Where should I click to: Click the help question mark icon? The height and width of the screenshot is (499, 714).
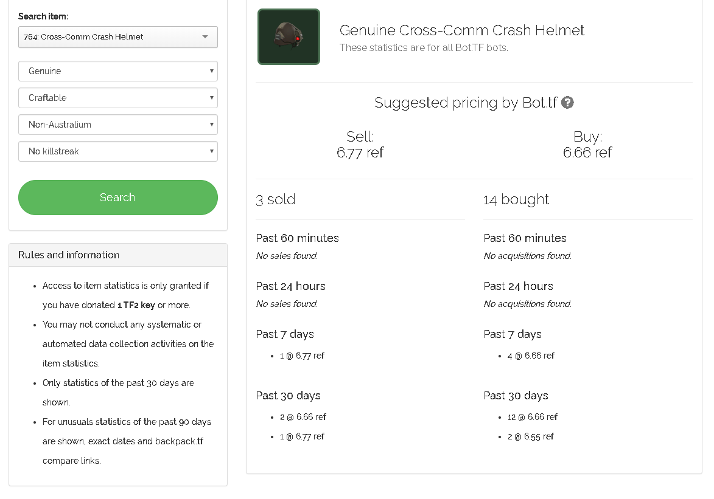coord(567,103)
